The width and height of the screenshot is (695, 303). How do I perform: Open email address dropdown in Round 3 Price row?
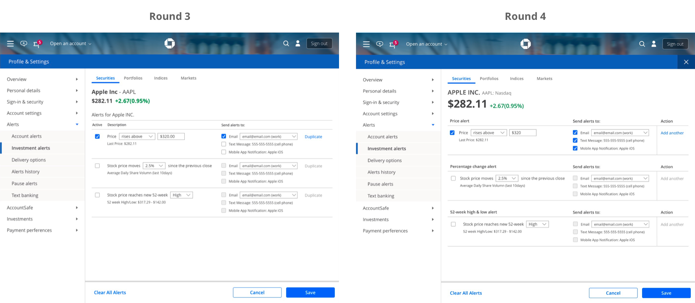[269, 136]
